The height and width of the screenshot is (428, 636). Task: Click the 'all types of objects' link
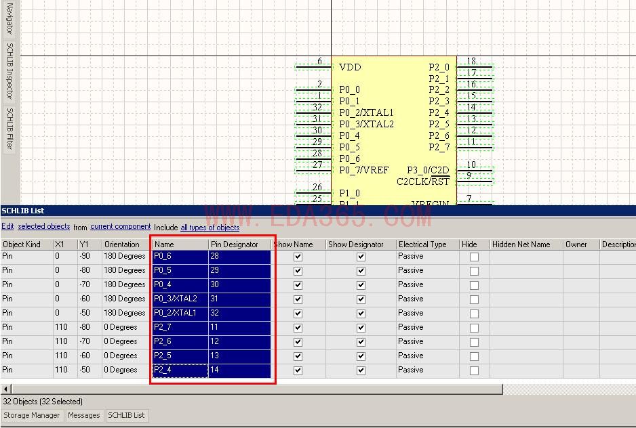coord(210,228)
